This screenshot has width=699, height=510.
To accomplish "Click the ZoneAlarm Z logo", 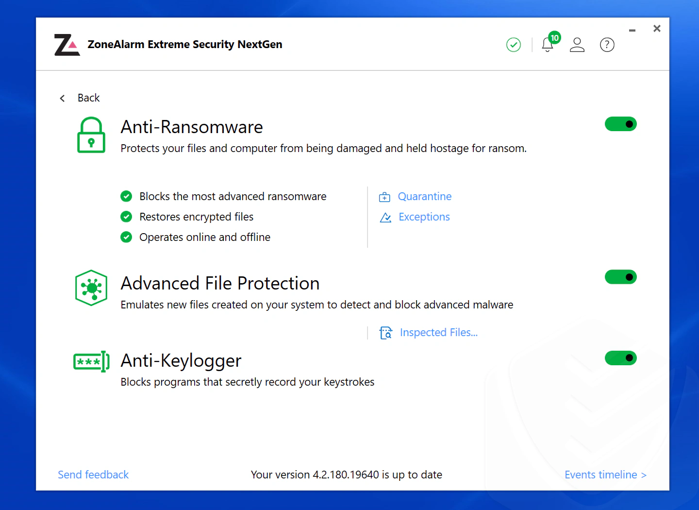I will 67,45.
